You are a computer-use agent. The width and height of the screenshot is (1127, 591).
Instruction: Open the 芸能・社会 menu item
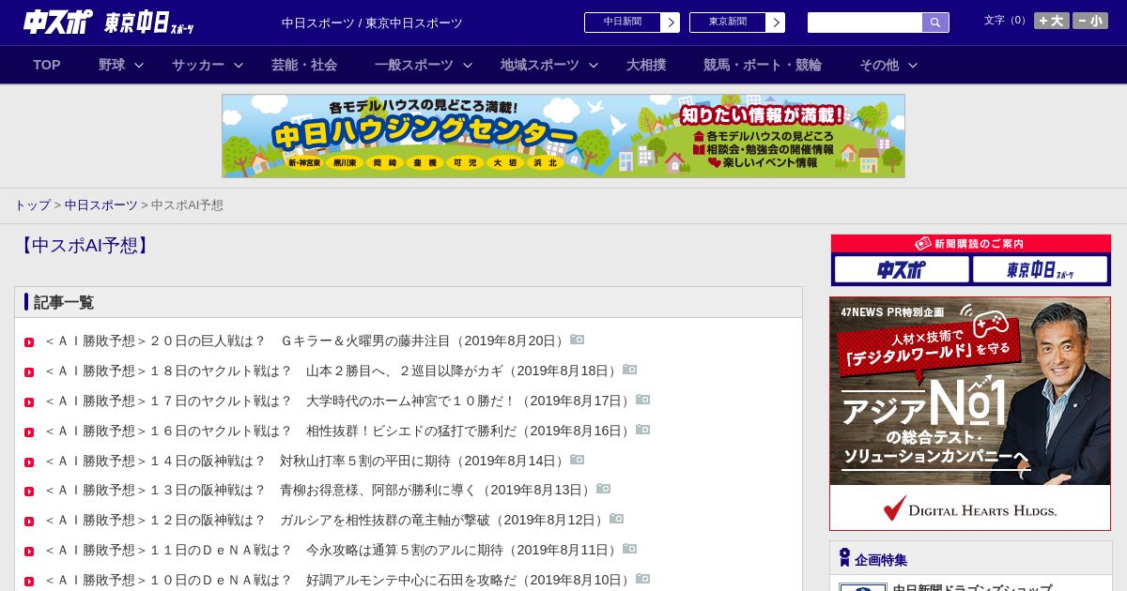point(304,65)
